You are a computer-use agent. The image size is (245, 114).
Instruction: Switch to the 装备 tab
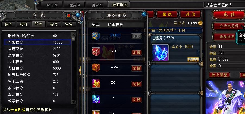tap(8, 24)
